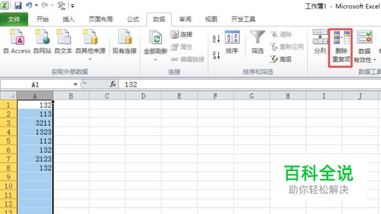
Task: Select row 1 header
Action: [8, 105]
